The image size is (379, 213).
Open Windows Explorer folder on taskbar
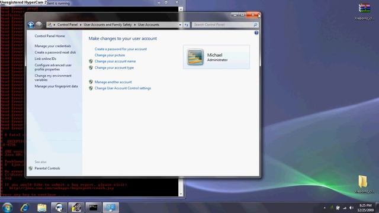pyautogui.click(x=42, y=208)
